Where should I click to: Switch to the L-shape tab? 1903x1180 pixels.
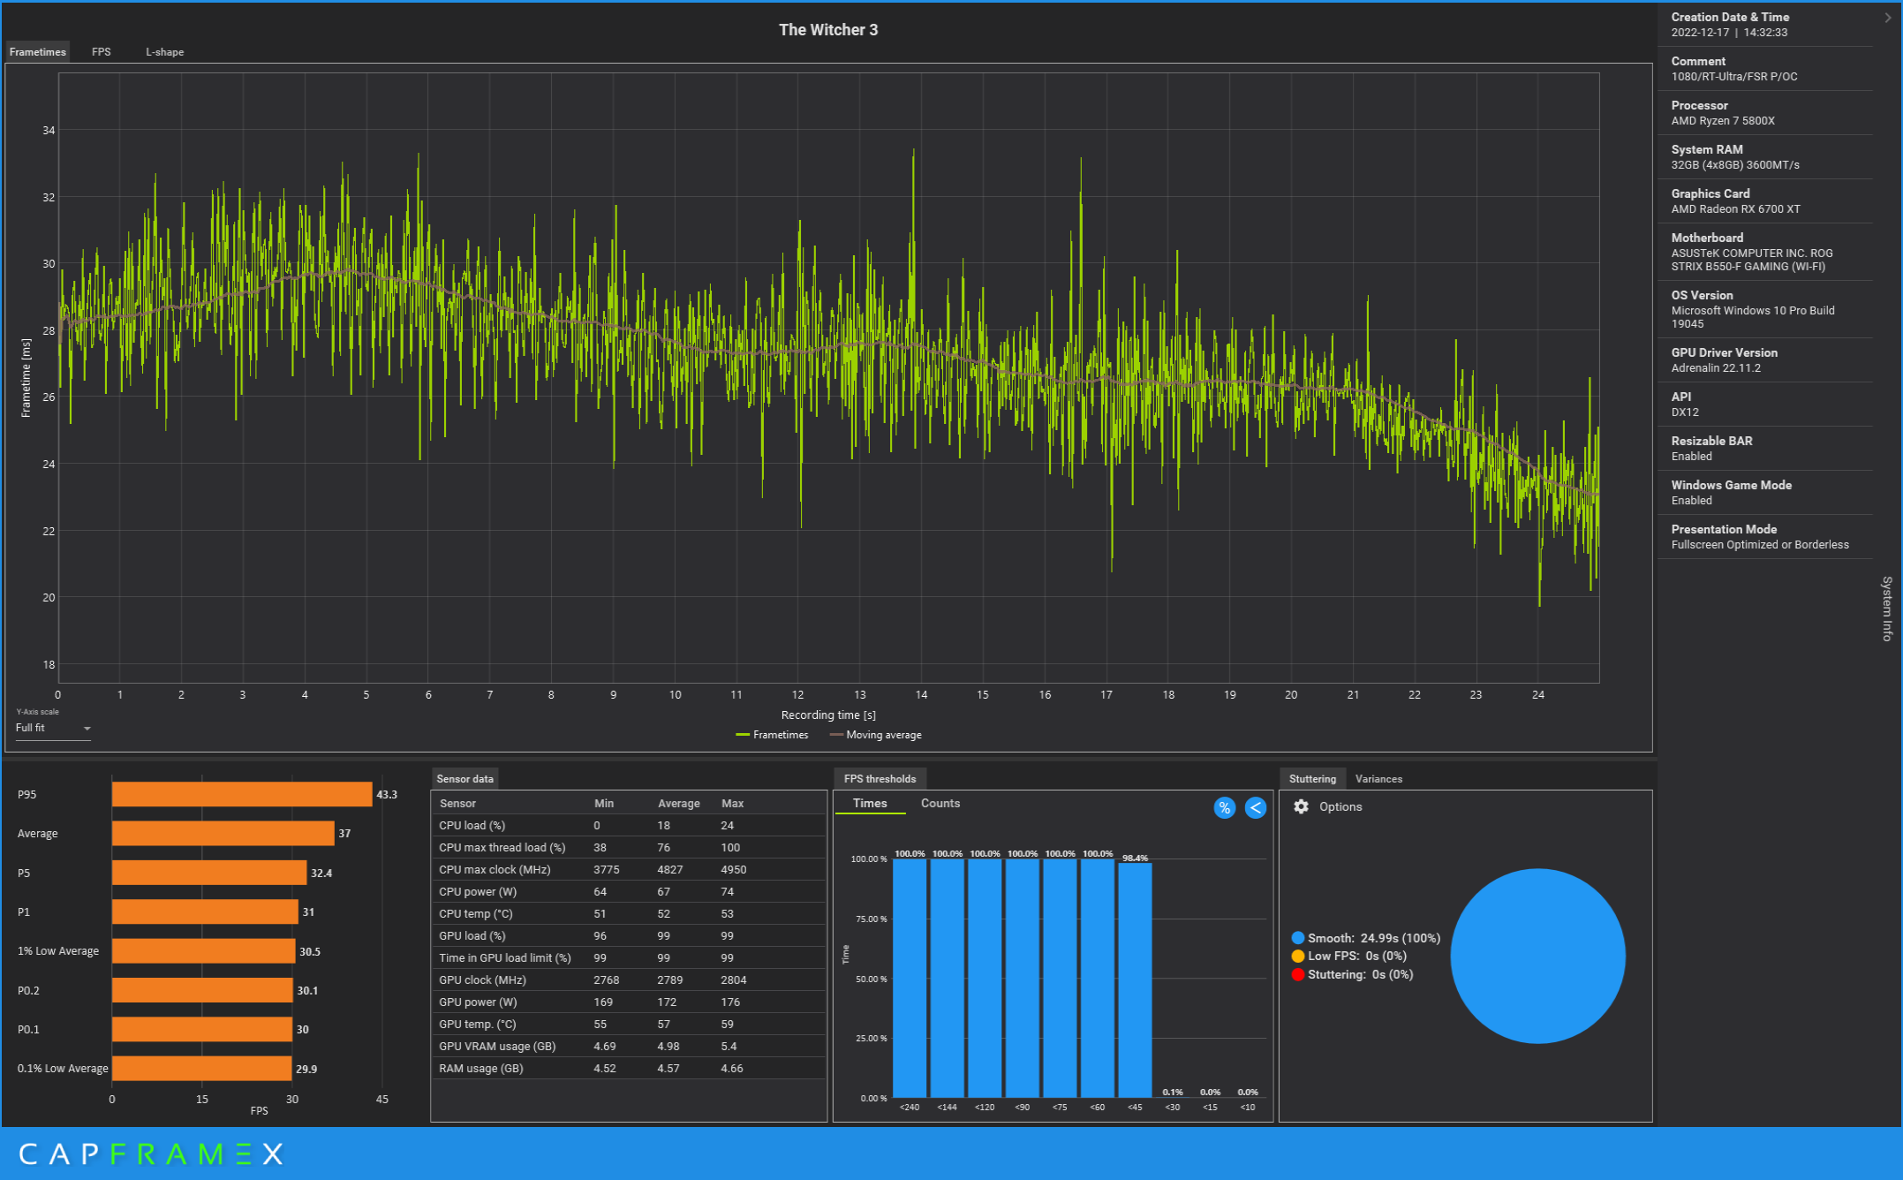click(x=165, y=52)
